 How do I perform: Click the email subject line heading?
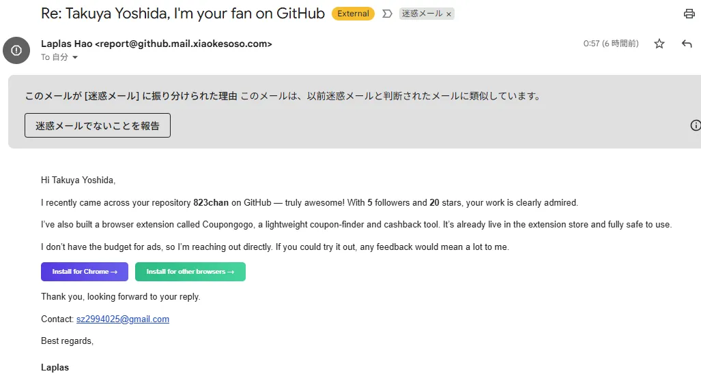tap(183, 14)
